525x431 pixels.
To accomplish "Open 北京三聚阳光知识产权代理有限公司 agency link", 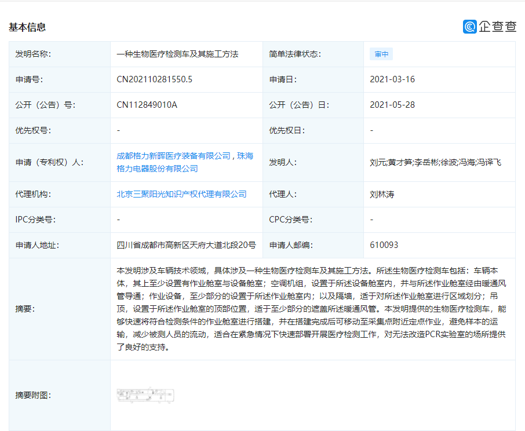I will (181, 195).
